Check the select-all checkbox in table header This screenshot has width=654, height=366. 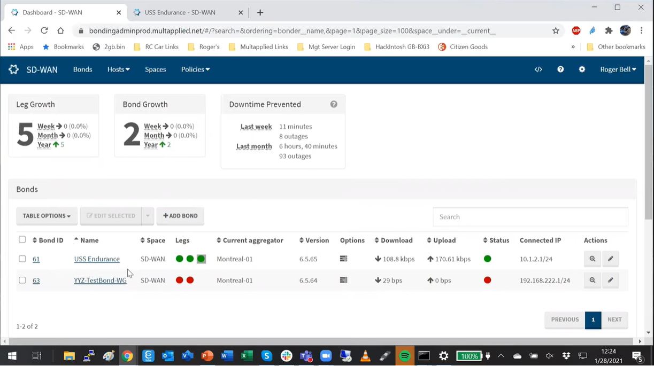pyautogui.click(x=22, y=240)
